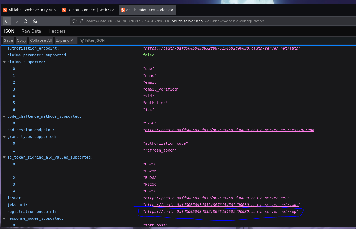Select the jwks_uri key
Screen dimensions: 356x229
[x=17, y=205]
